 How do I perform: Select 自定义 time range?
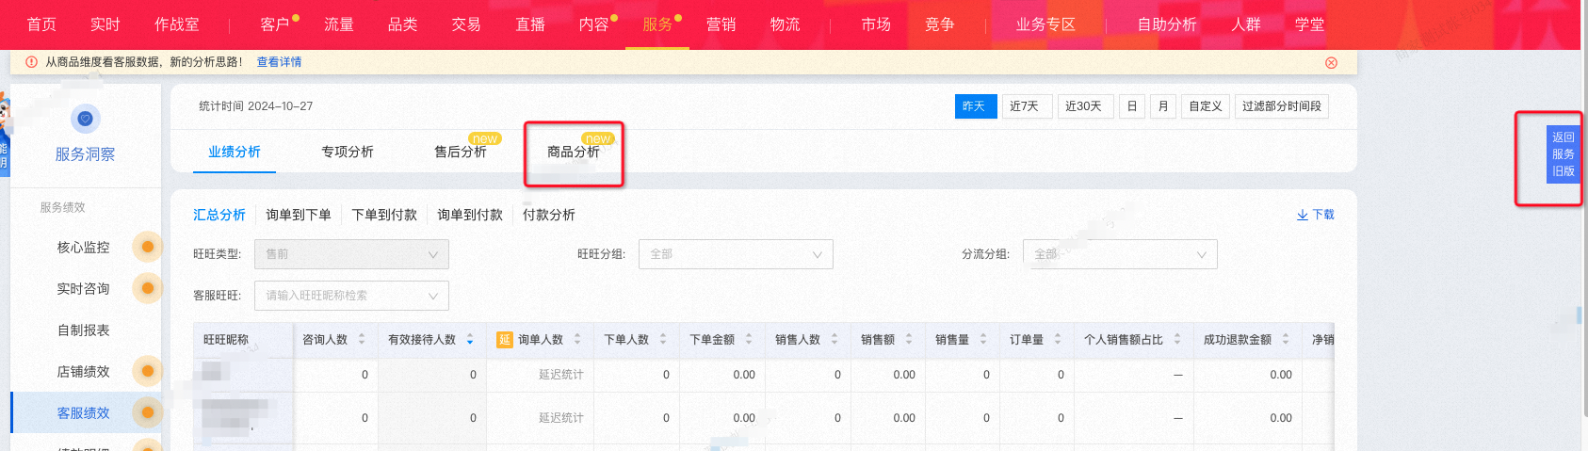point(1206,106)
